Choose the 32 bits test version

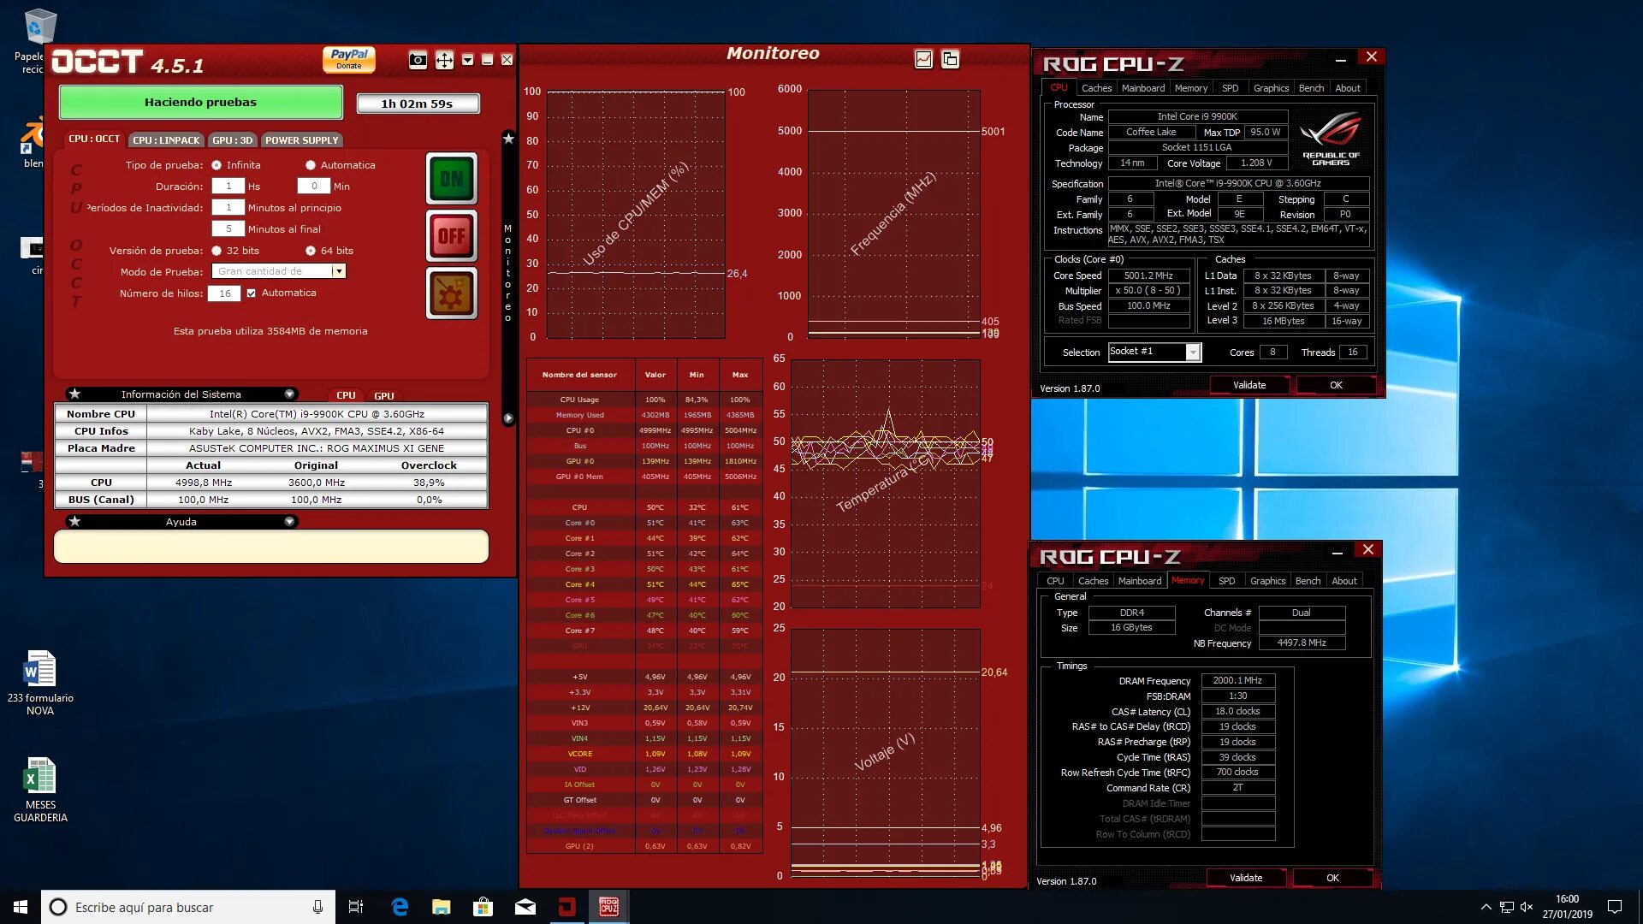tap(216, 251)
